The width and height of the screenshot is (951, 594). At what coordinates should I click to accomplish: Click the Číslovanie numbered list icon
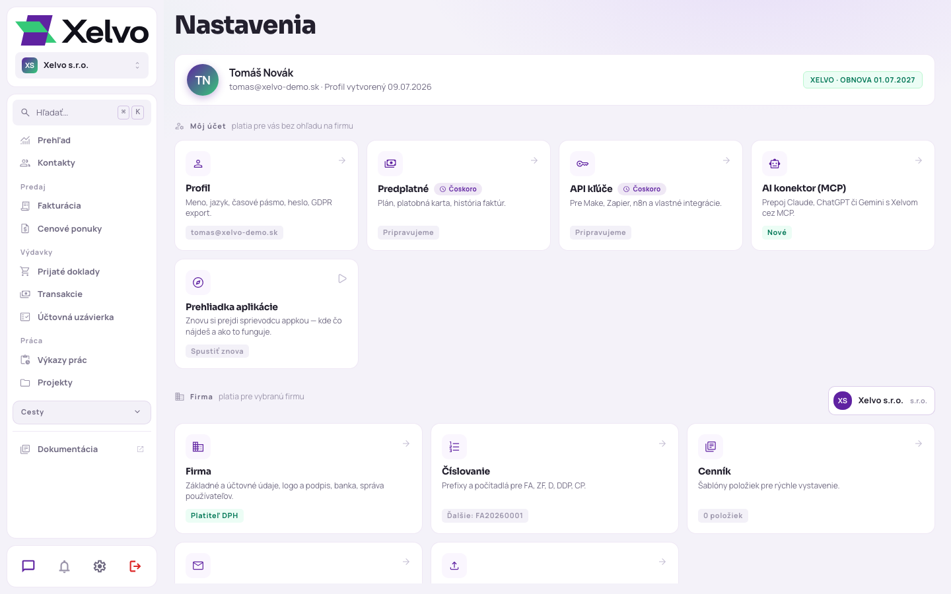coord(454,447)
